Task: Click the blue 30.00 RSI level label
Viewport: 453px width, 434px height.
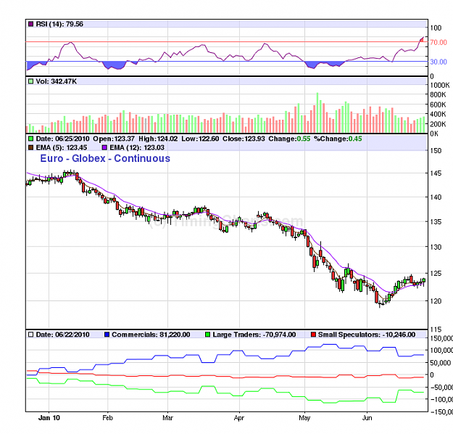Action: [x=439, y=62]
